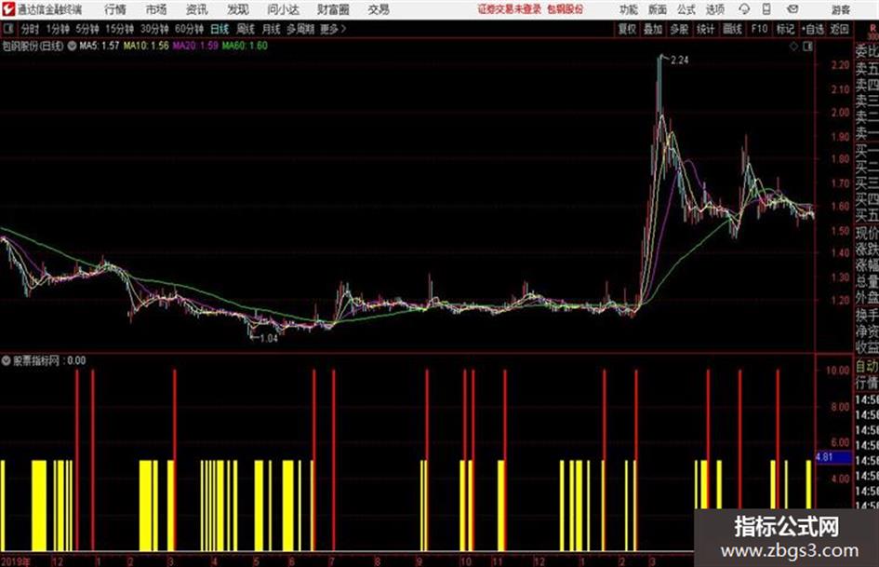Click the 游客 user label
The height and width of the screenshot is (567, 879).
coord(841,9)
